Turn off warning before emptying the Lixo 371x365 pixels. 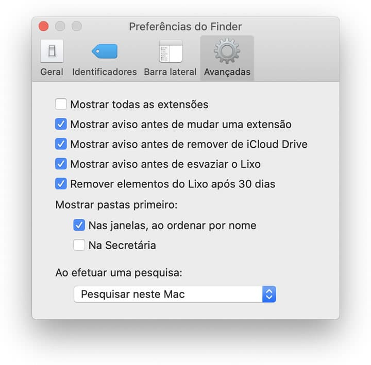[x=61, y=164]
